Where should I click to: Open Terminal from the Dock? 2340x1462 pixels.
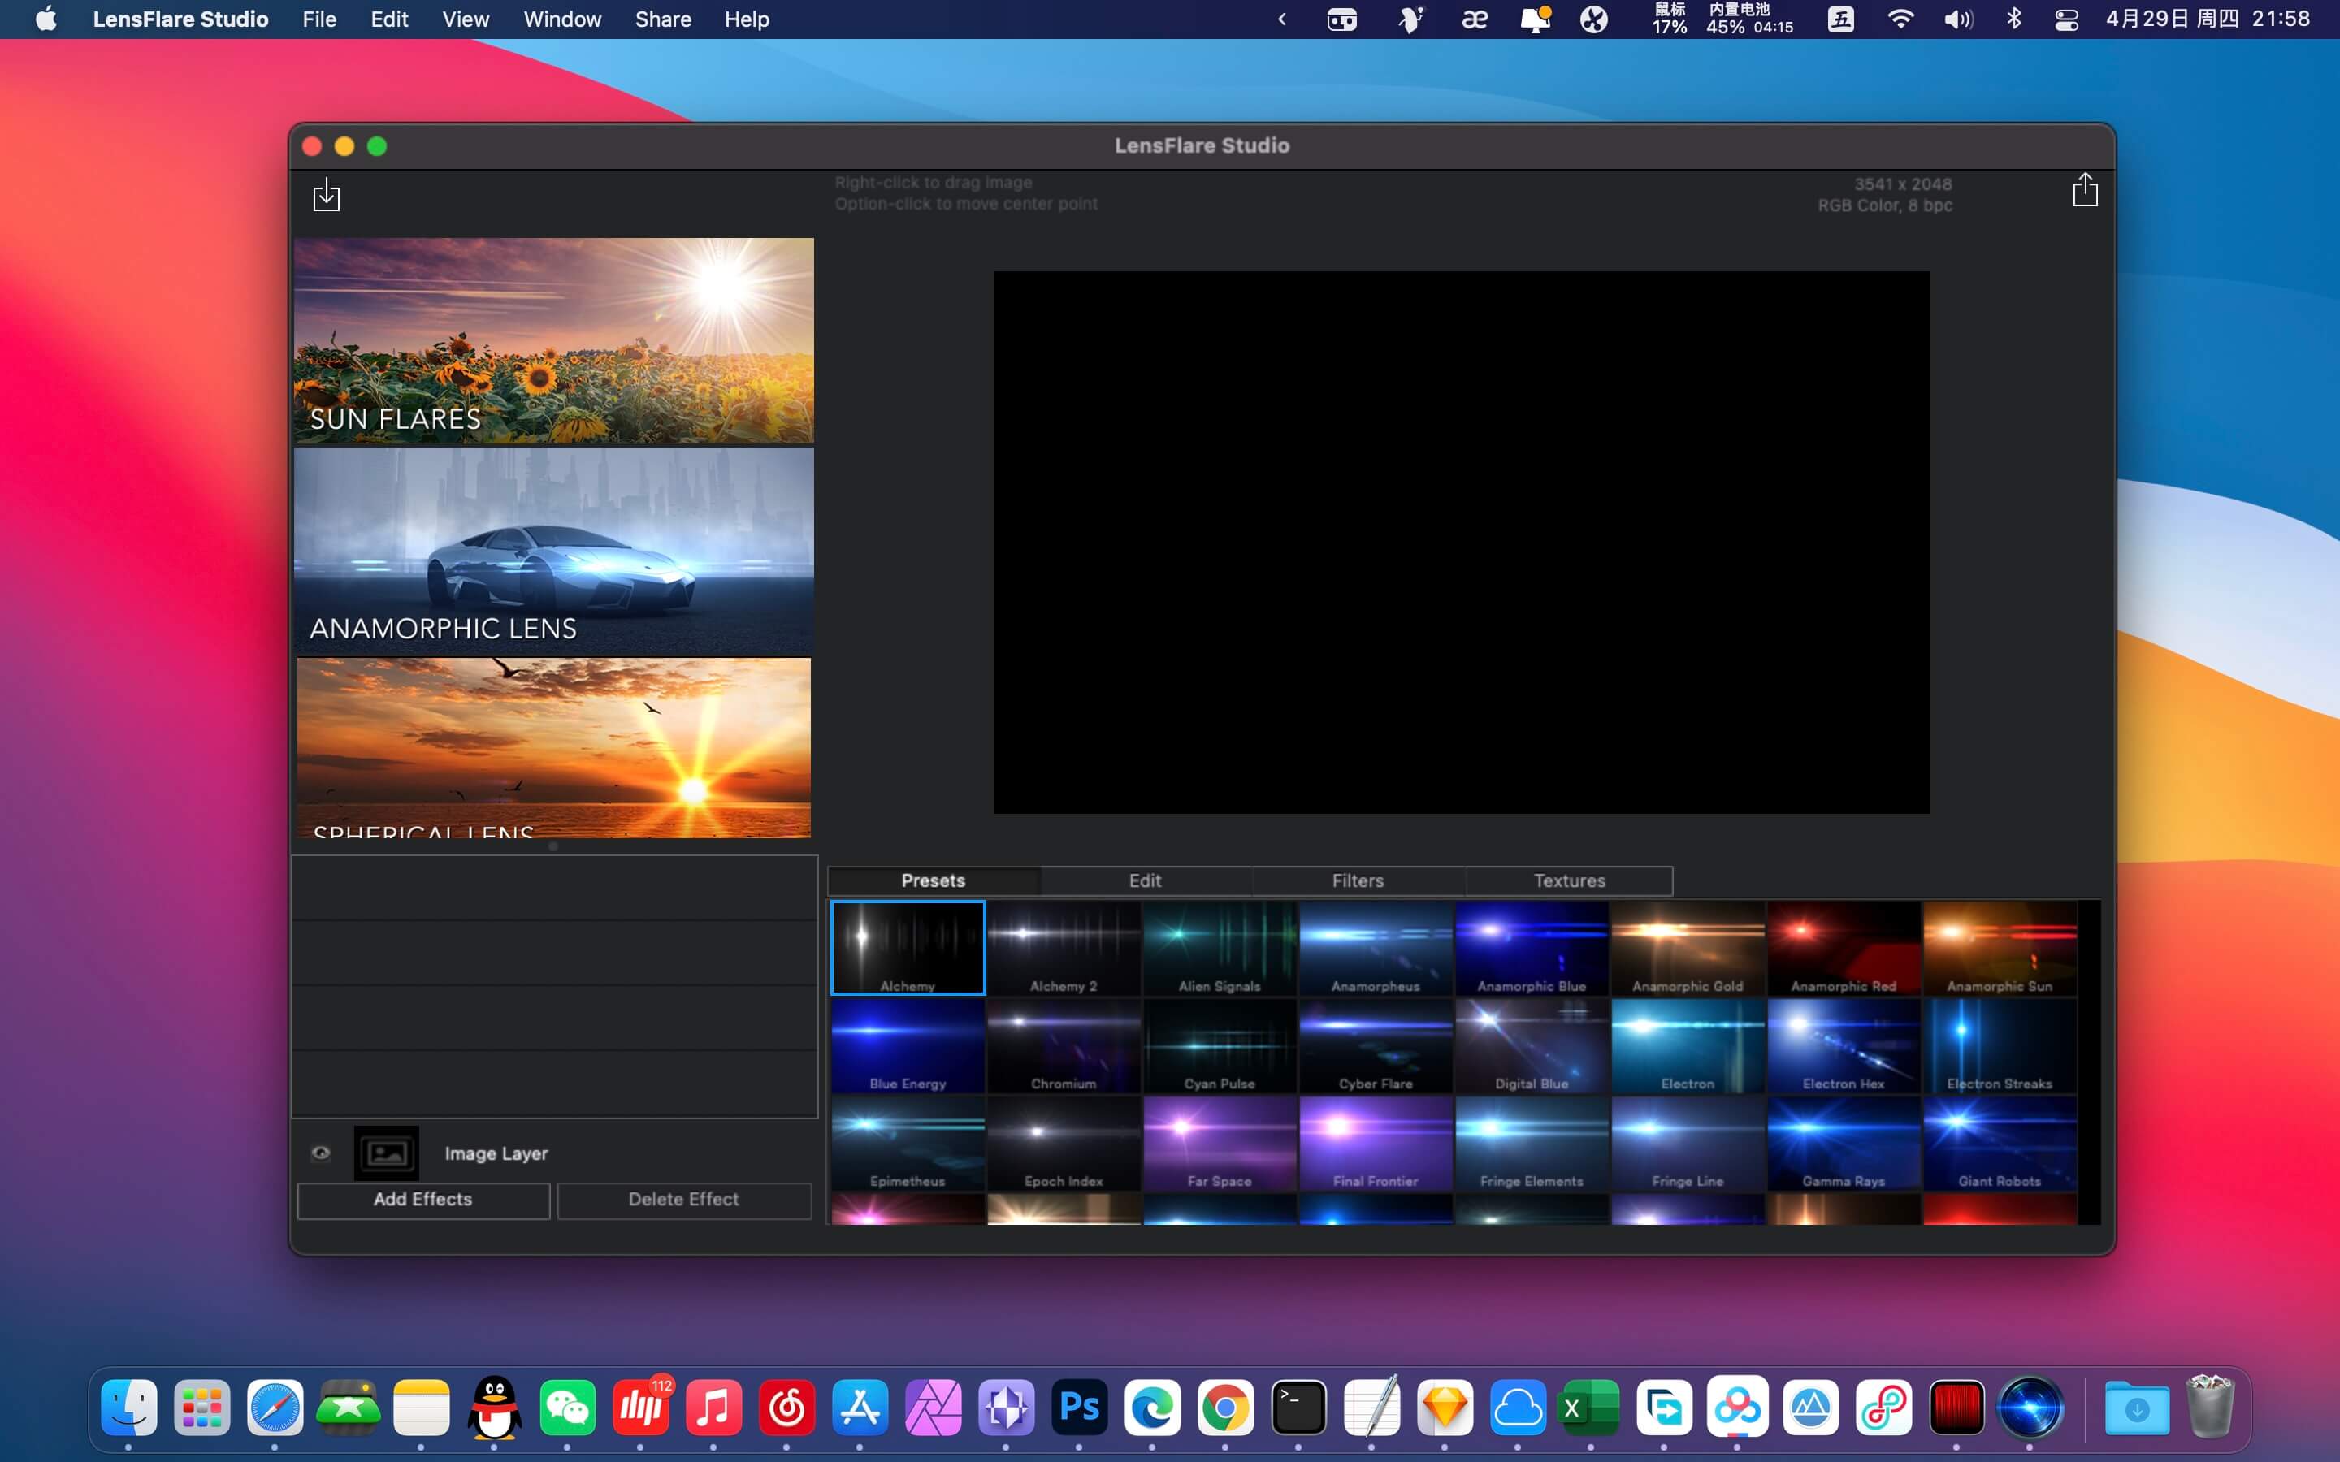pos(1298,1408)
